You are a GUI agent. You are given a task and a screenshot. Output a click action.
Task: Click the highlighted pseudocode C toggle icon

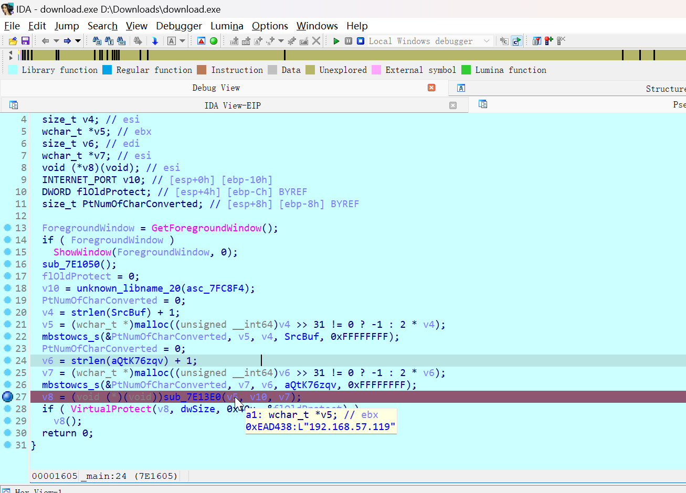coord(517,41)
